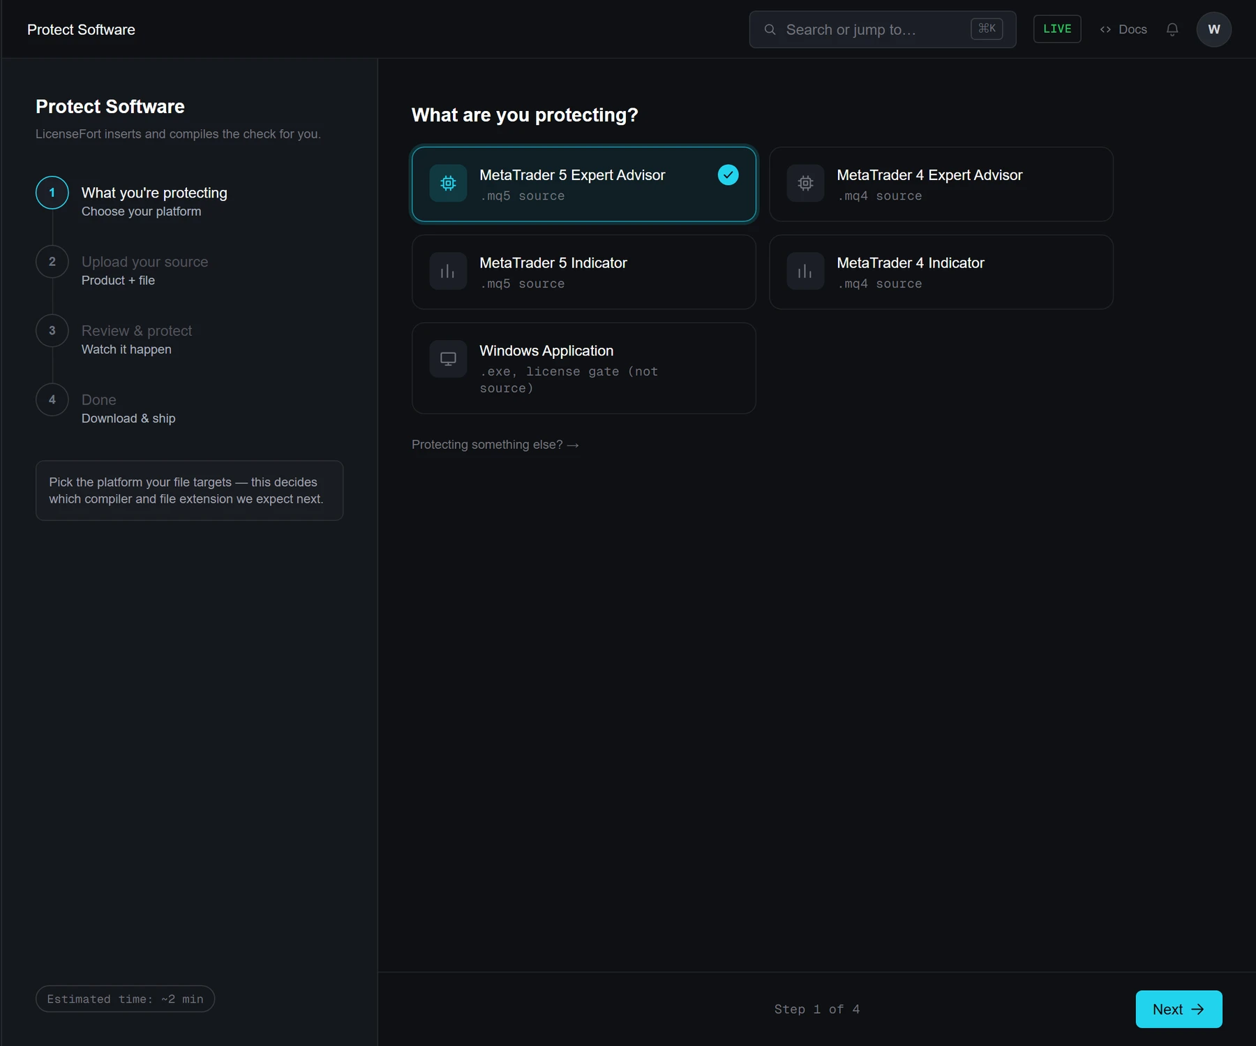Click the Docs code brackets icon
This screenshot has width=1256, height=1046.
pos(1105,29)
